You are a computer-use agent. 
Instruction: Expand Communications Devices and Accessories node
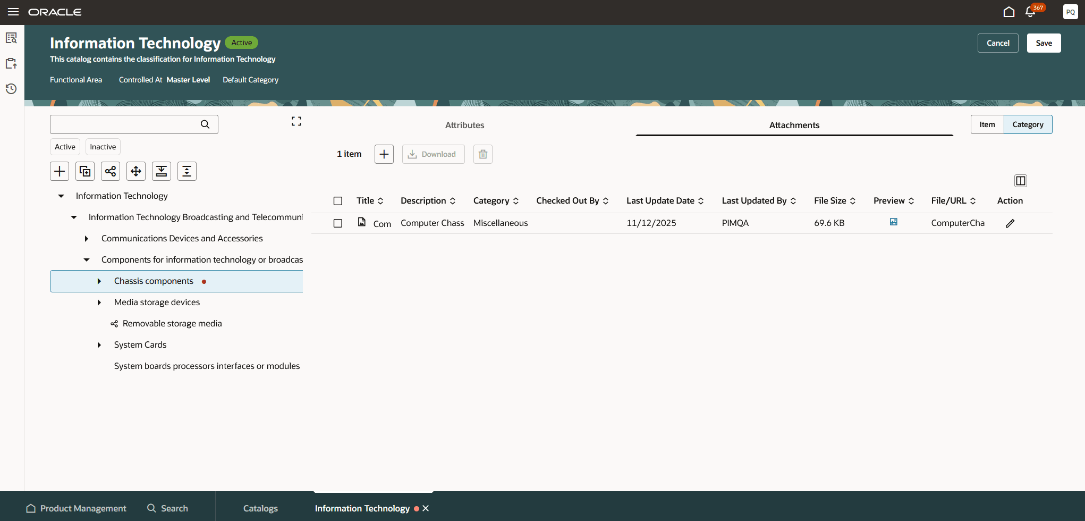(87, 239)
